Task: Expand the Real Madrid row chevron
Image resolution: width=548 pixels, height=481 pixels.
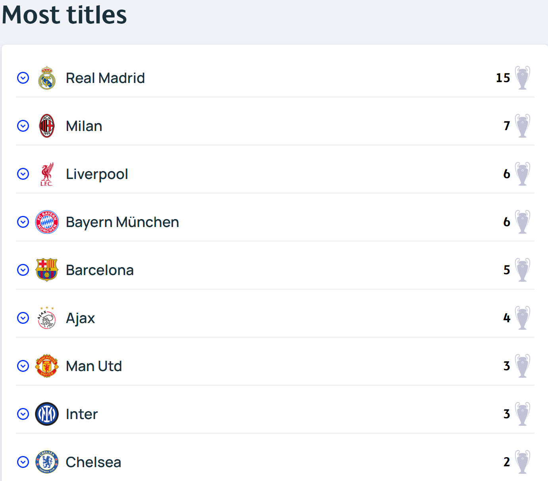Action: (23, 78)
